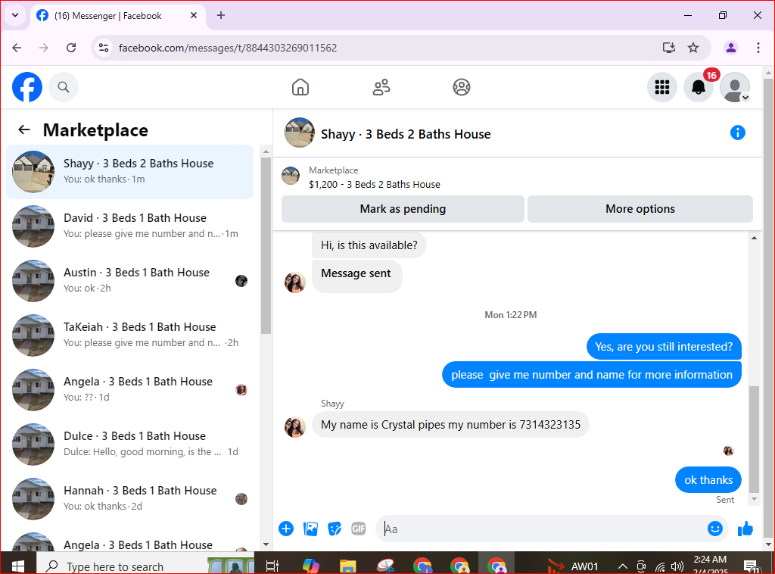The width and height of the screenshot is (775, 574).
Task: Open the Action Center notification icon
Action: coord(752,566)
